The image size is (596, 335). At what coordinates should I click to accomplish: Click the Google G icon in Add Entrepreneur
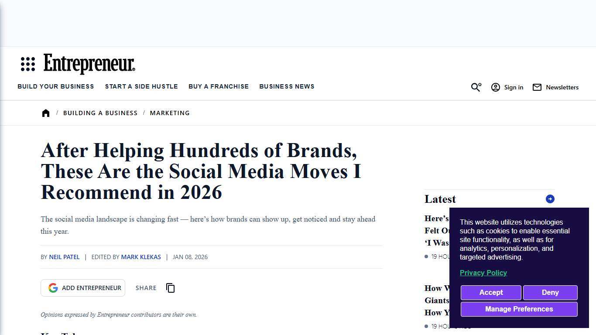tap(53, 287)
